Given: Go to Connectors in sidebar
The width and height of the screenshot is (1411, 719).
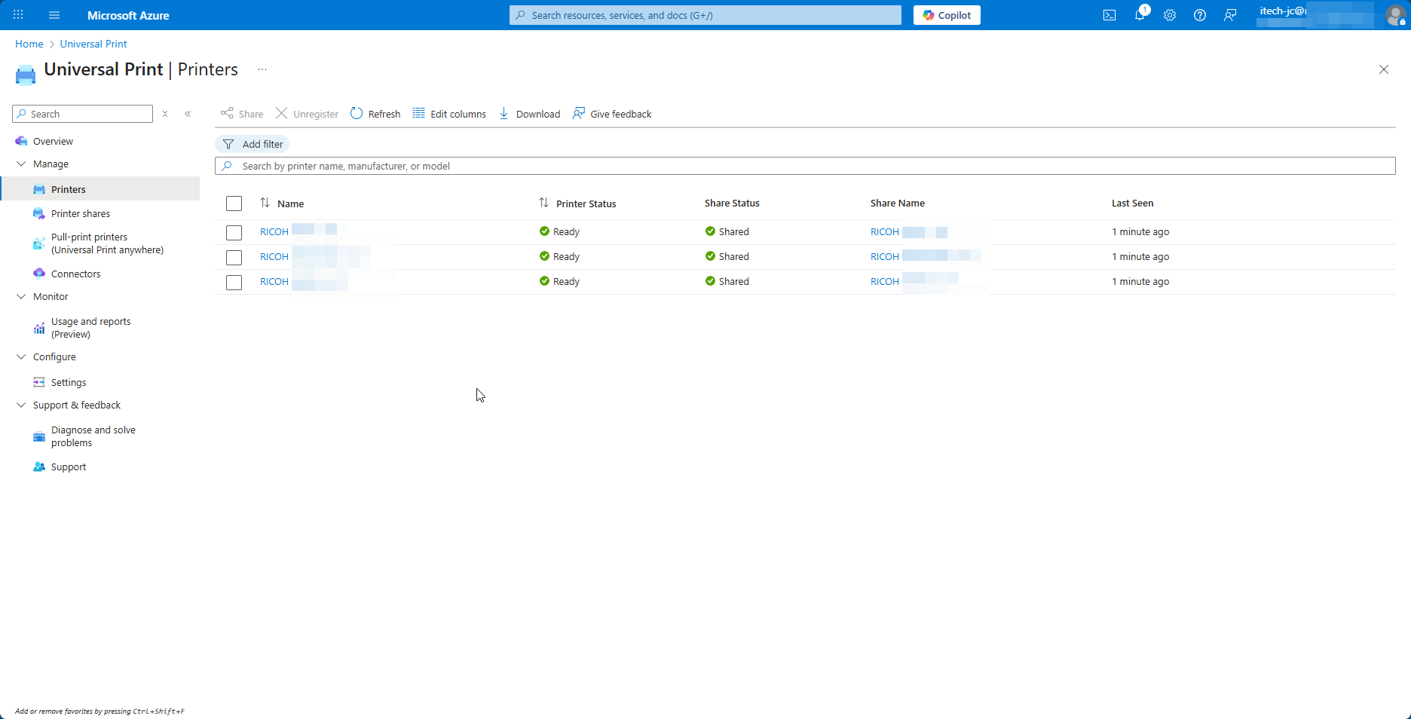Looking at the screenshot, I should (75, 274).
